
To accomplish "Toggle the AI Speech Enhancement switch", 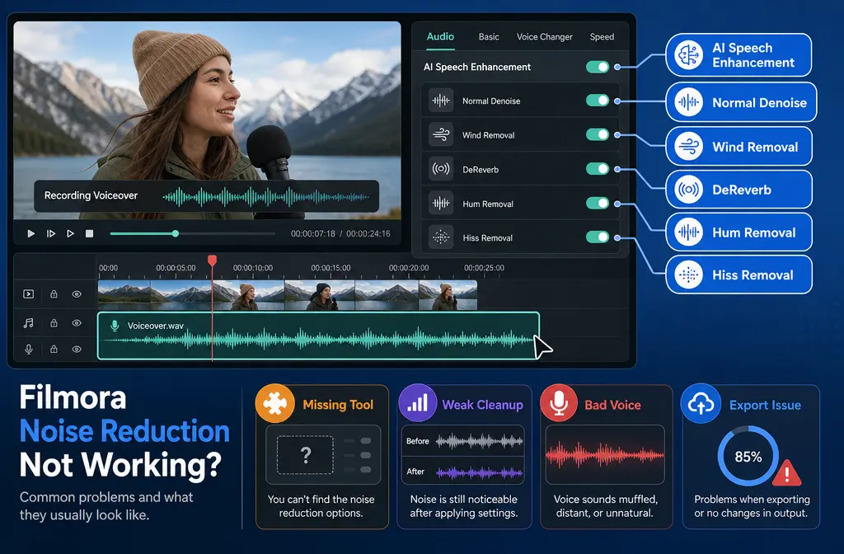I will click(598, 67).
